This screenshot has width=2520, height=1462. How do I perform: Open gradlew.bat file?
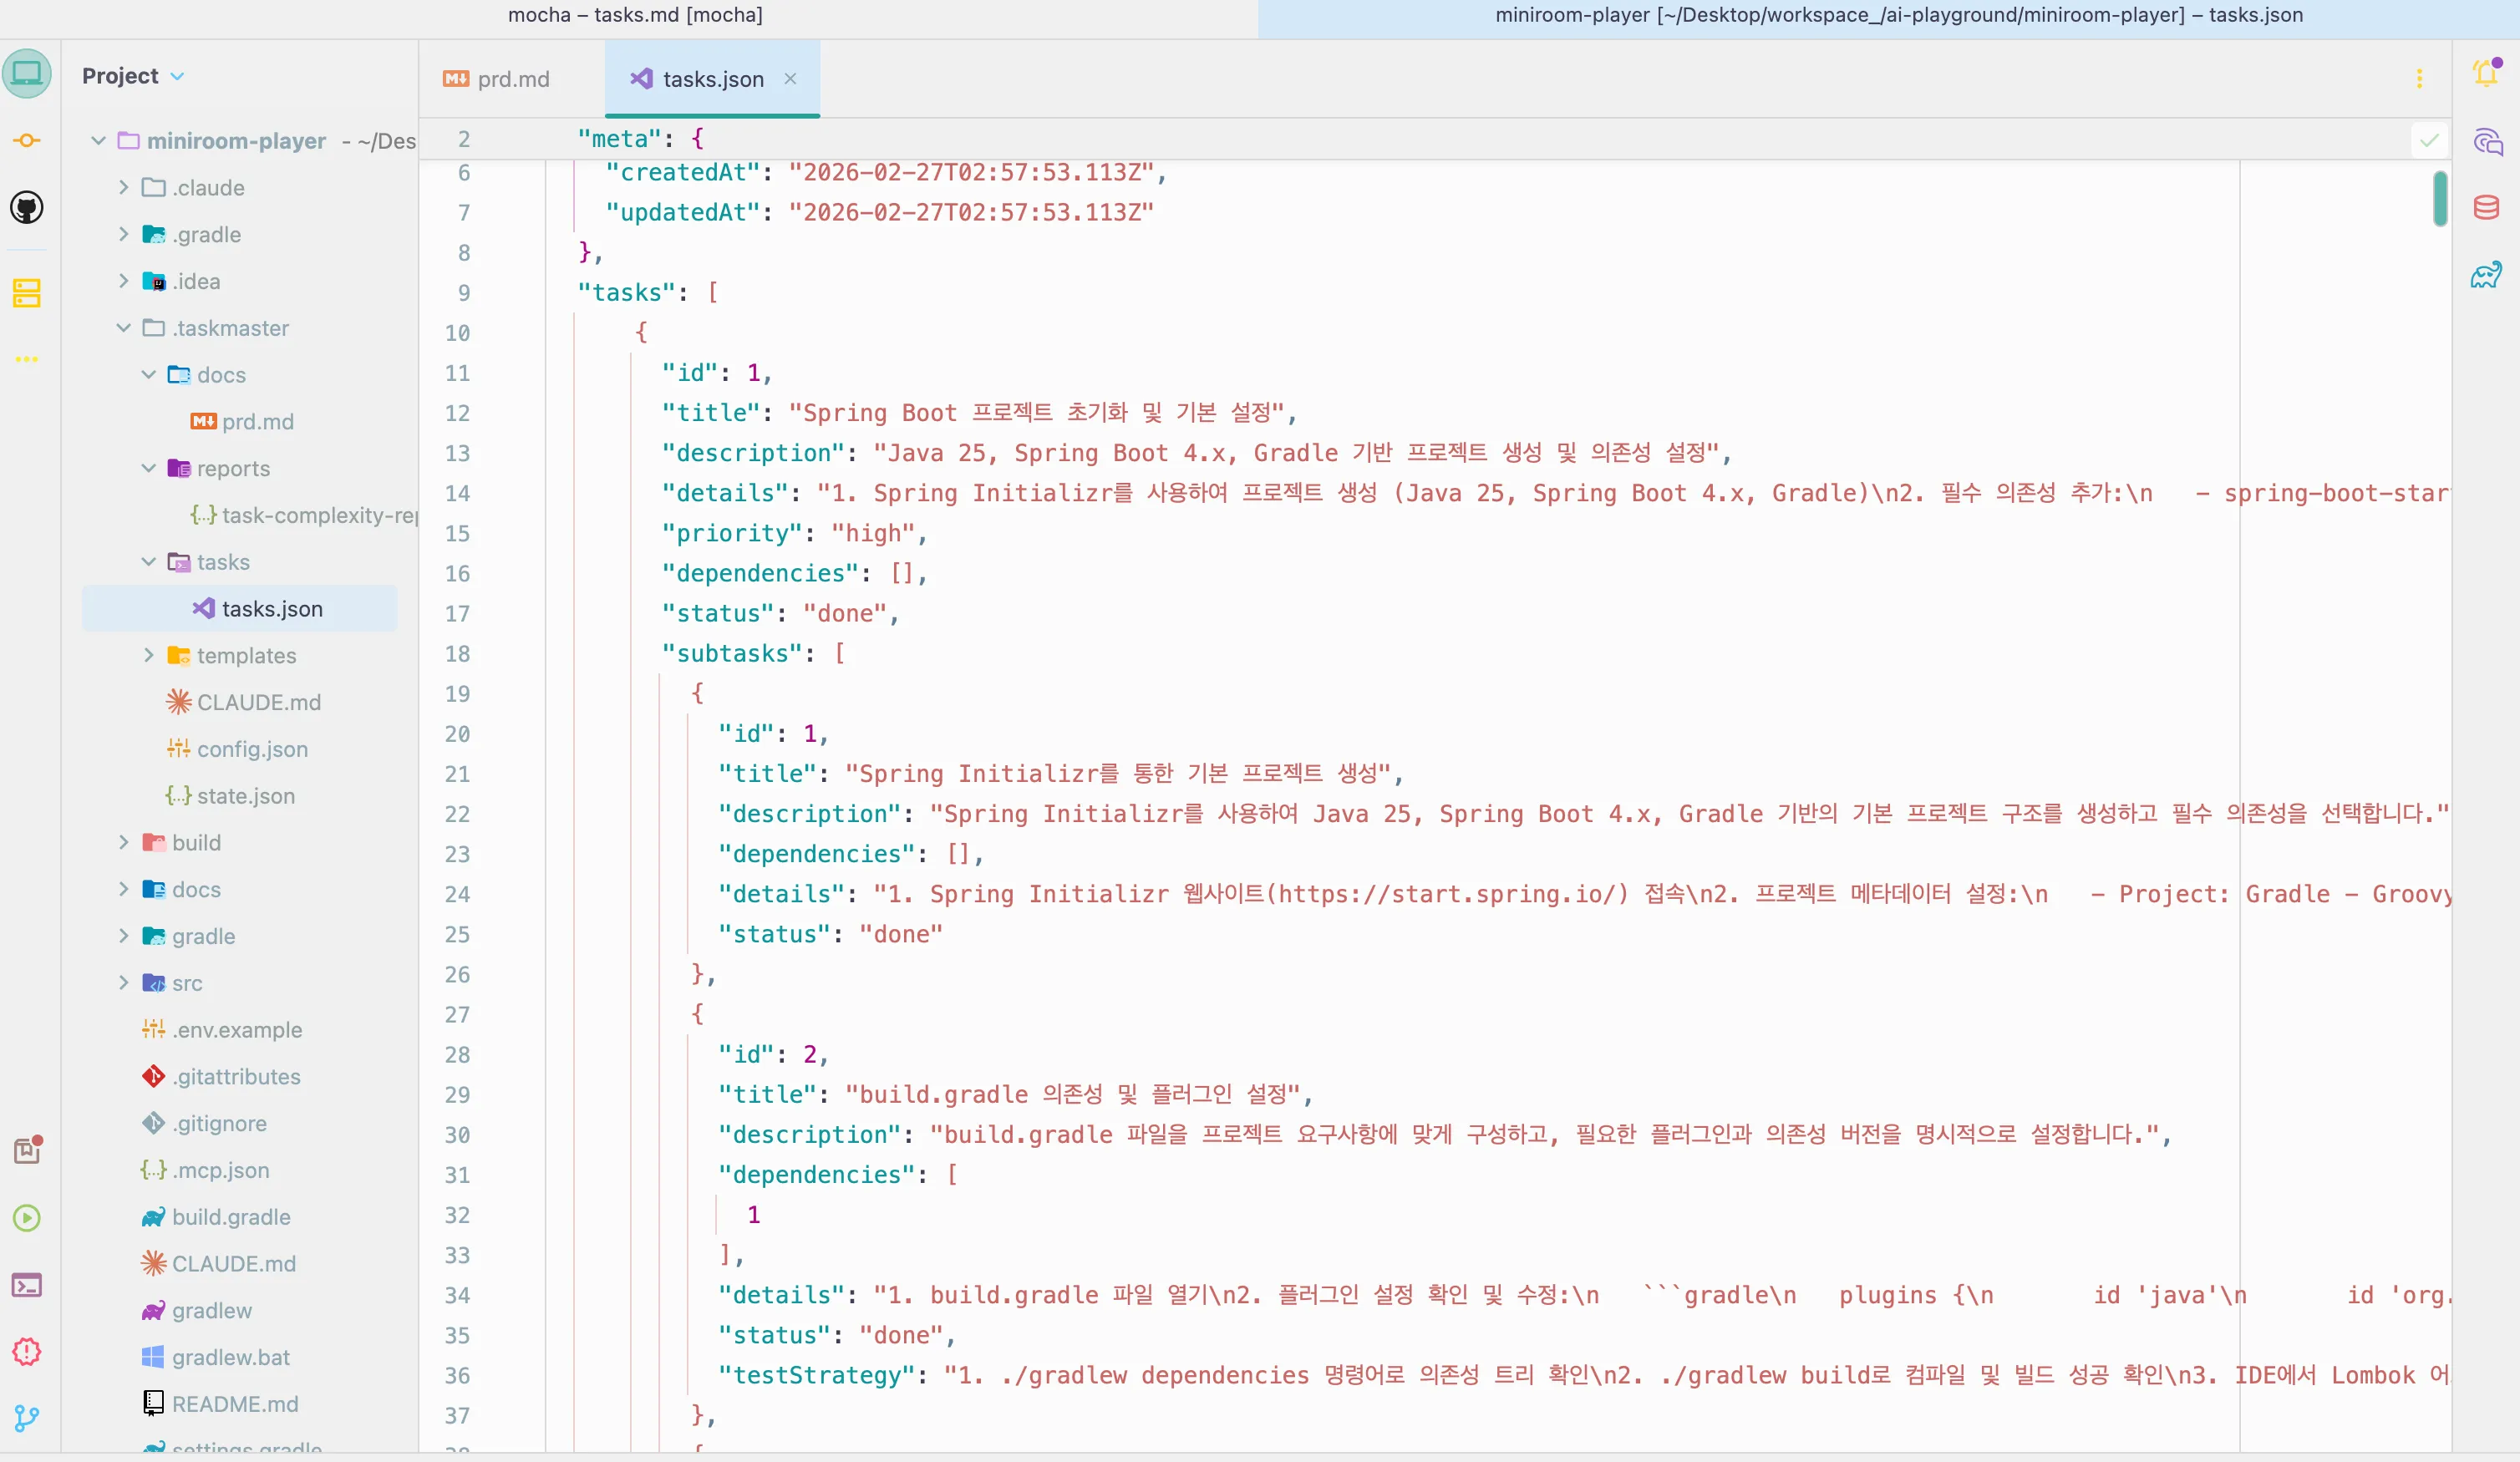215,1358
